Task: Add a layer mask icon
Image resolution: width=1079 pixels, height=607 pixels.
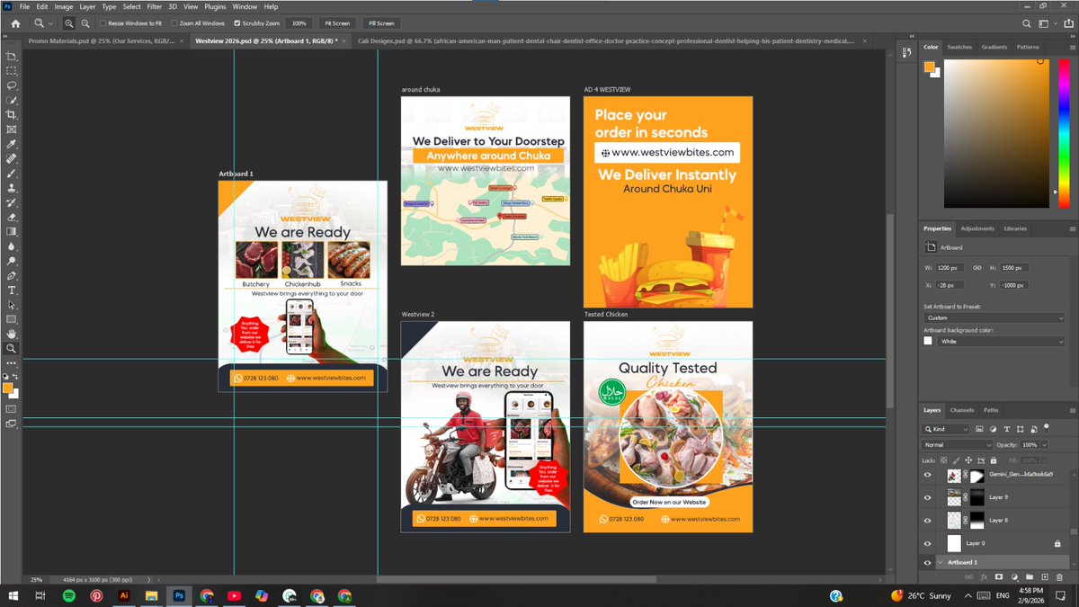Action: tap(998, 576)
